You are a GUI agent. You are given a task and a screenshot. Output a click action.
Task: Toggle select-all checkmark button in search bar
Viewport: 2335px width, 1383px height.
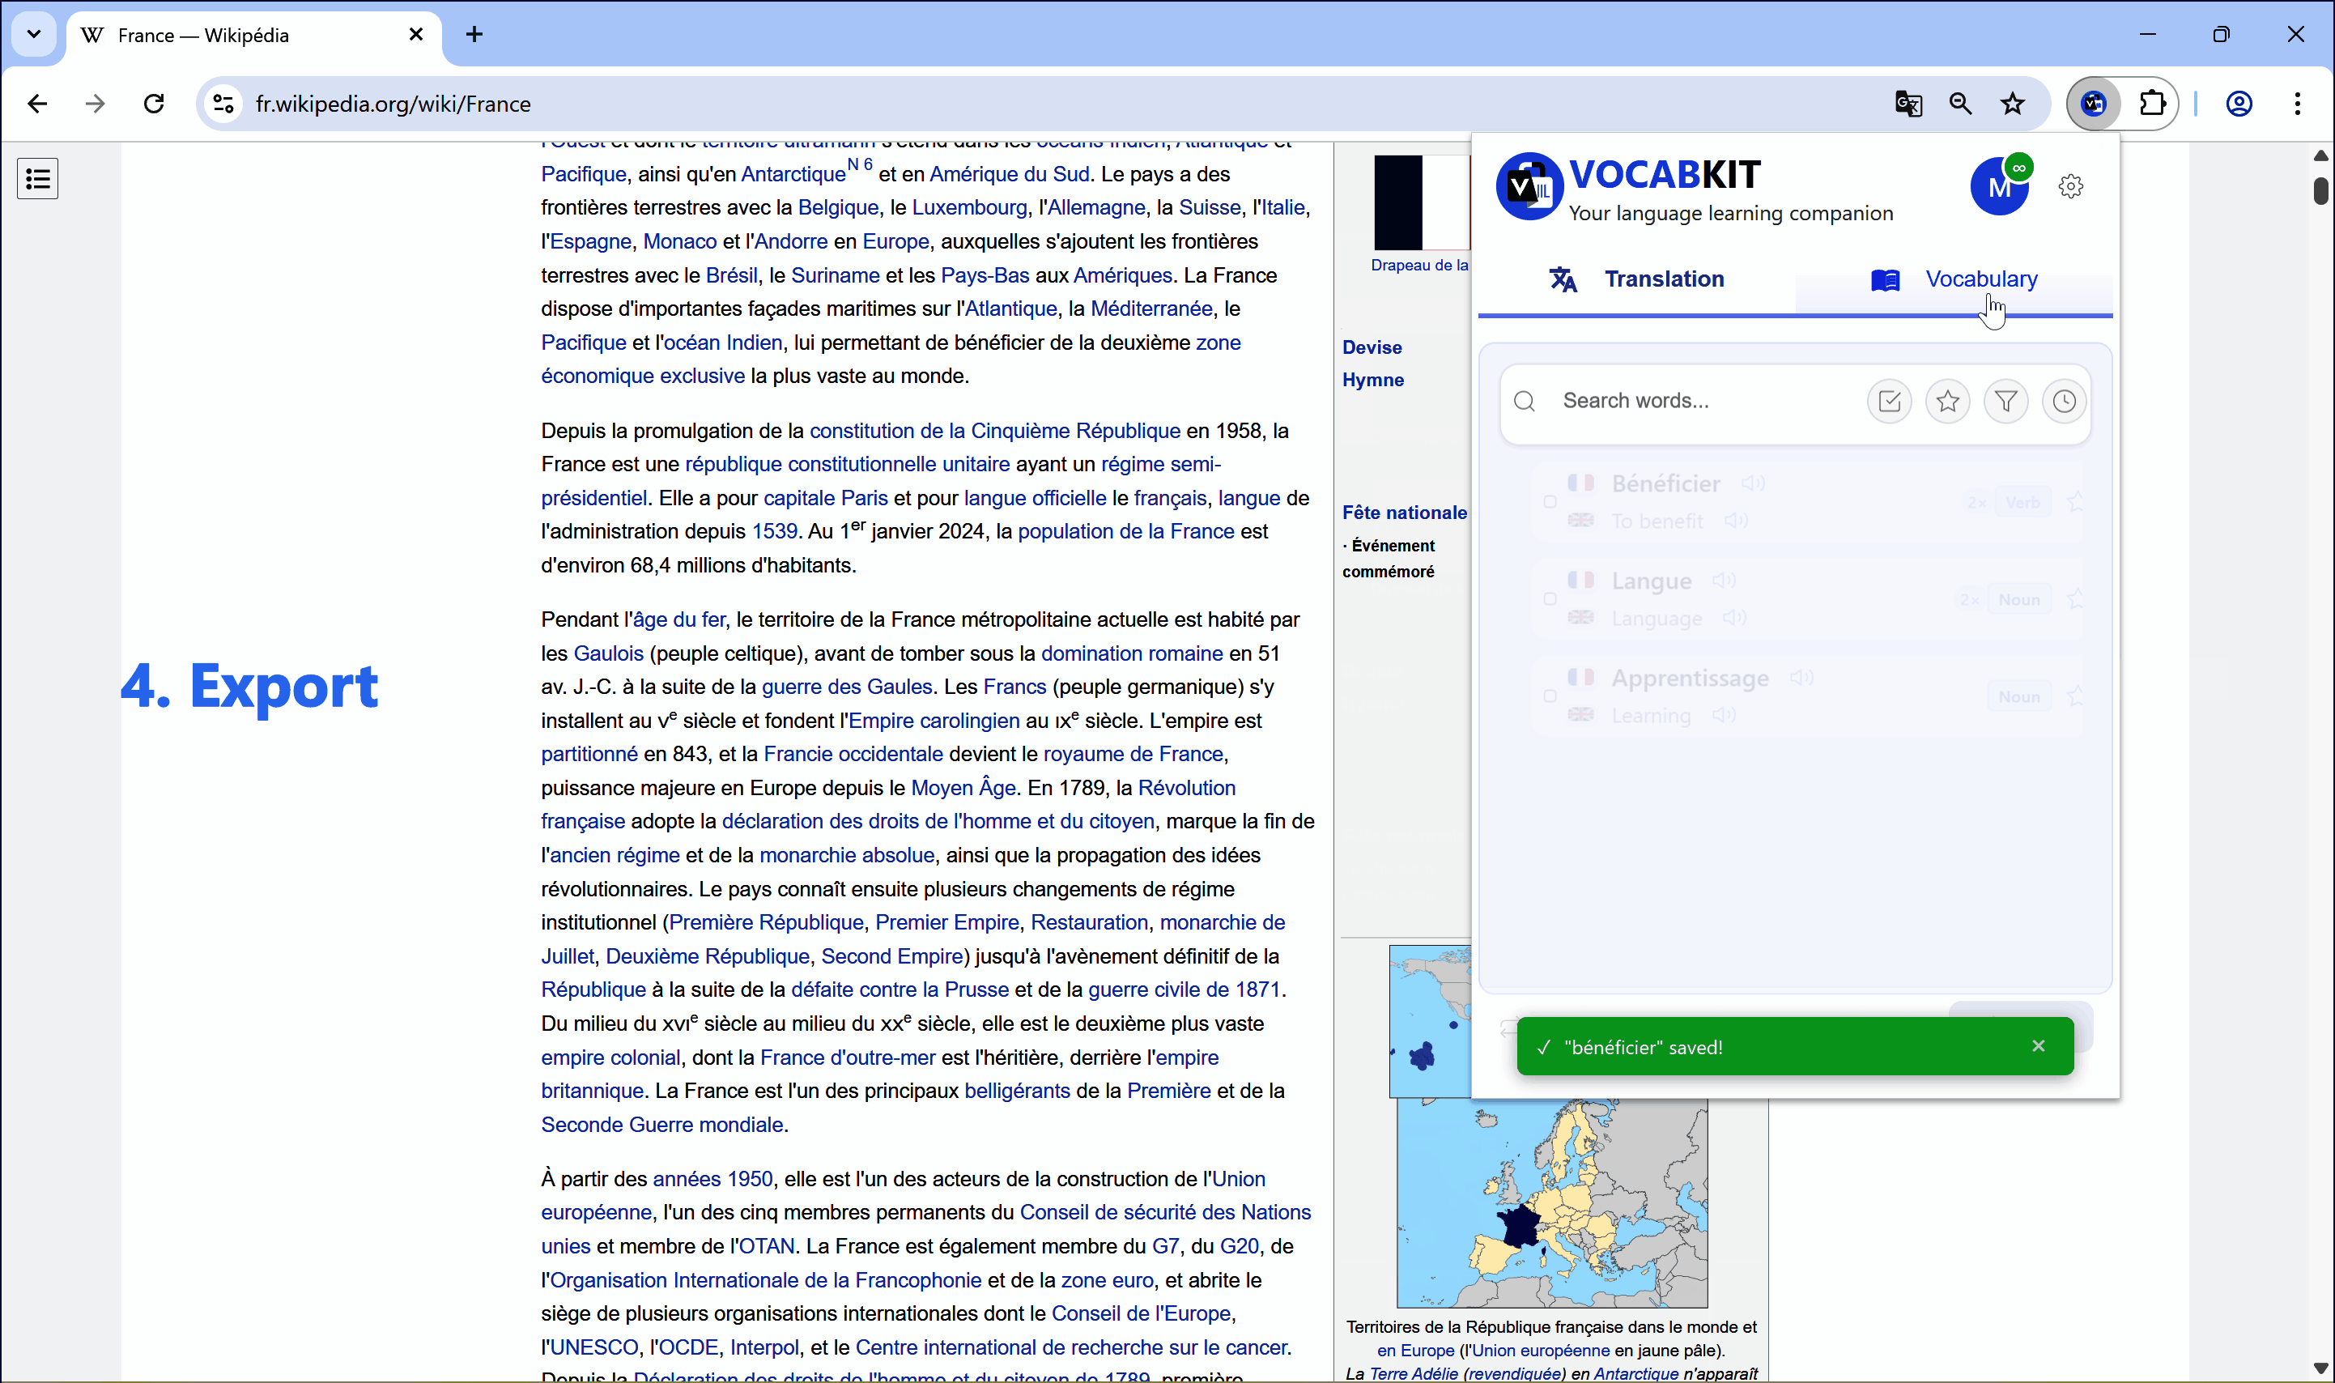(x=1889, y=402)
